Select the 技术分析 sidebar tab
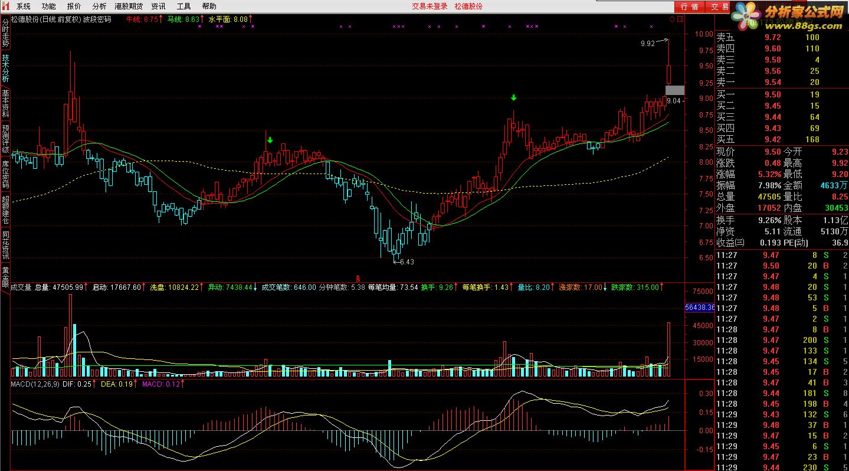The width and height of the screenshot is (849, 471). pyautogui.click(x=5, y=68)
